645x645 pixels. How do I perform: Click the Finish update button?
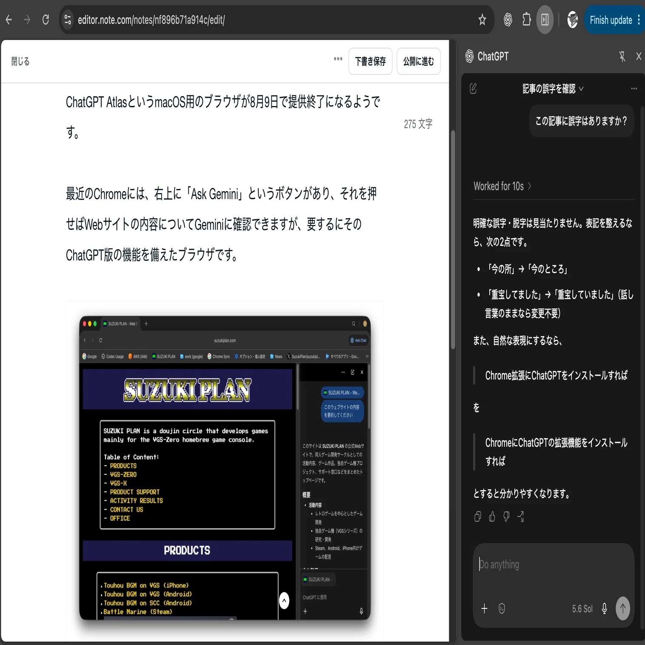point(611,20)
